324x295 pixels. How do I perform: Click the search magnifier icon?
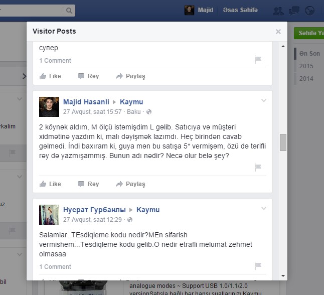[x=69, y=11]
